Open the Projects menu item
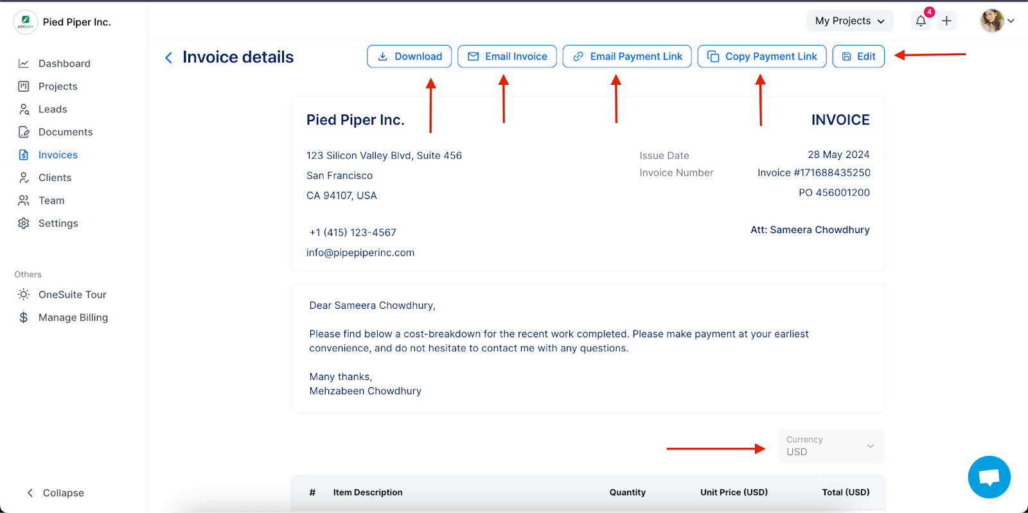The height and width of the screenshot is (513, 1028). pyautogui.click(x=58, y=86)
